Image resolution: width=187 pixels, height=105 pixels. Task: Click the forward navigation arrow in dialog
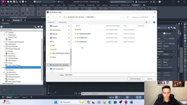53,17
